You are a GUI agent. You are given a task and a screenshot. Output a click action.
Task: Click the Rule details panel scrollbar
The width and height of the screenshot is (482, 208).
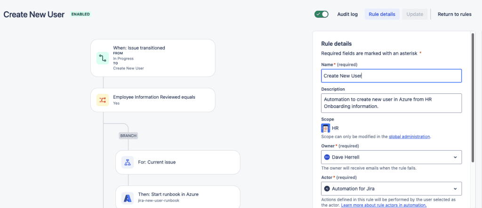(x=473, y=97)
